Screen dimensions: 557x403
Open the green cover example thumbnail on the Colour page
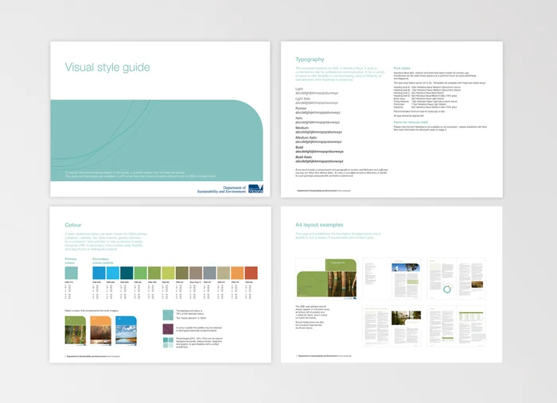click(76, 331)
